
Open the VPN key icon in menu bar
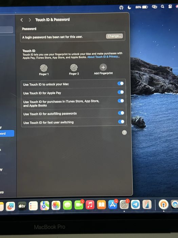tap(121, 7)
